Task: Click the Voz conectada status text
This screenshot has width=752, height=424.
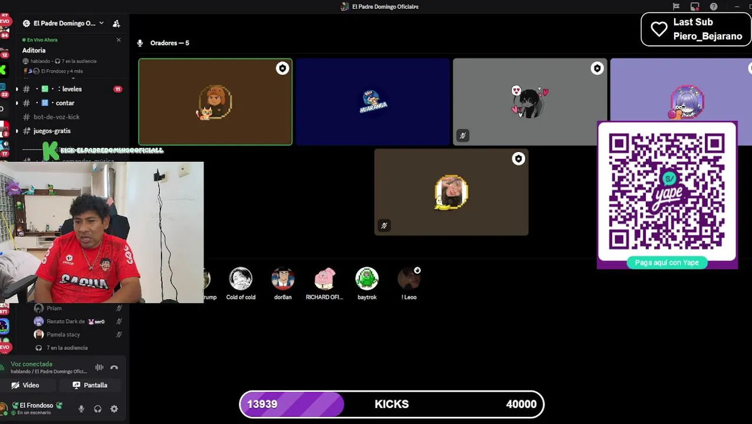Action: click(x=31, y=364)
